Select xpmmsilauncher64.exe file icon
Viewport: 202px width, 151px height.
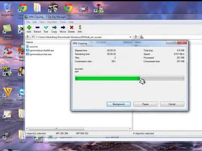(27, 50)
